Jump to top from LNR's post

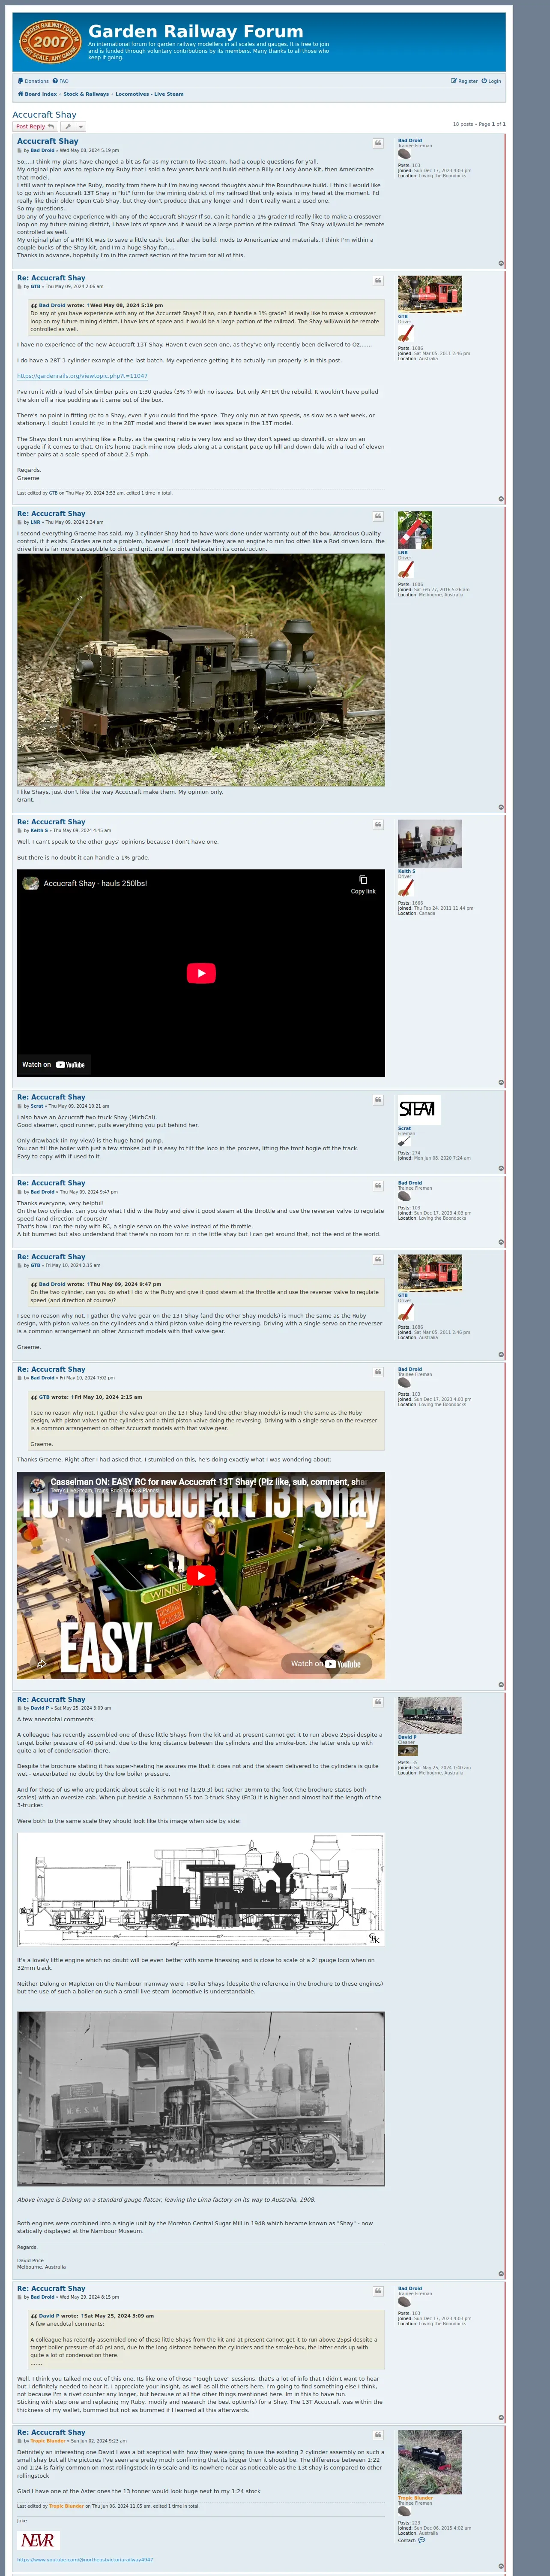[x=501, y=807]
